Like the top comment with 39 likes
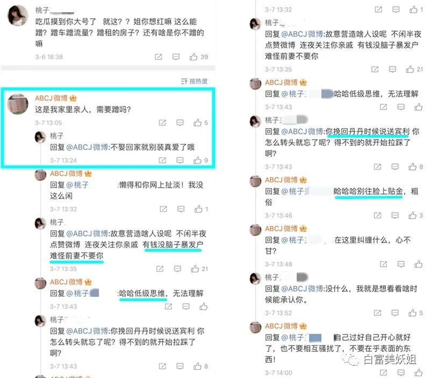The width and height of the screenshot is (430, 378). pyautogui.click(x=193, y=57)
